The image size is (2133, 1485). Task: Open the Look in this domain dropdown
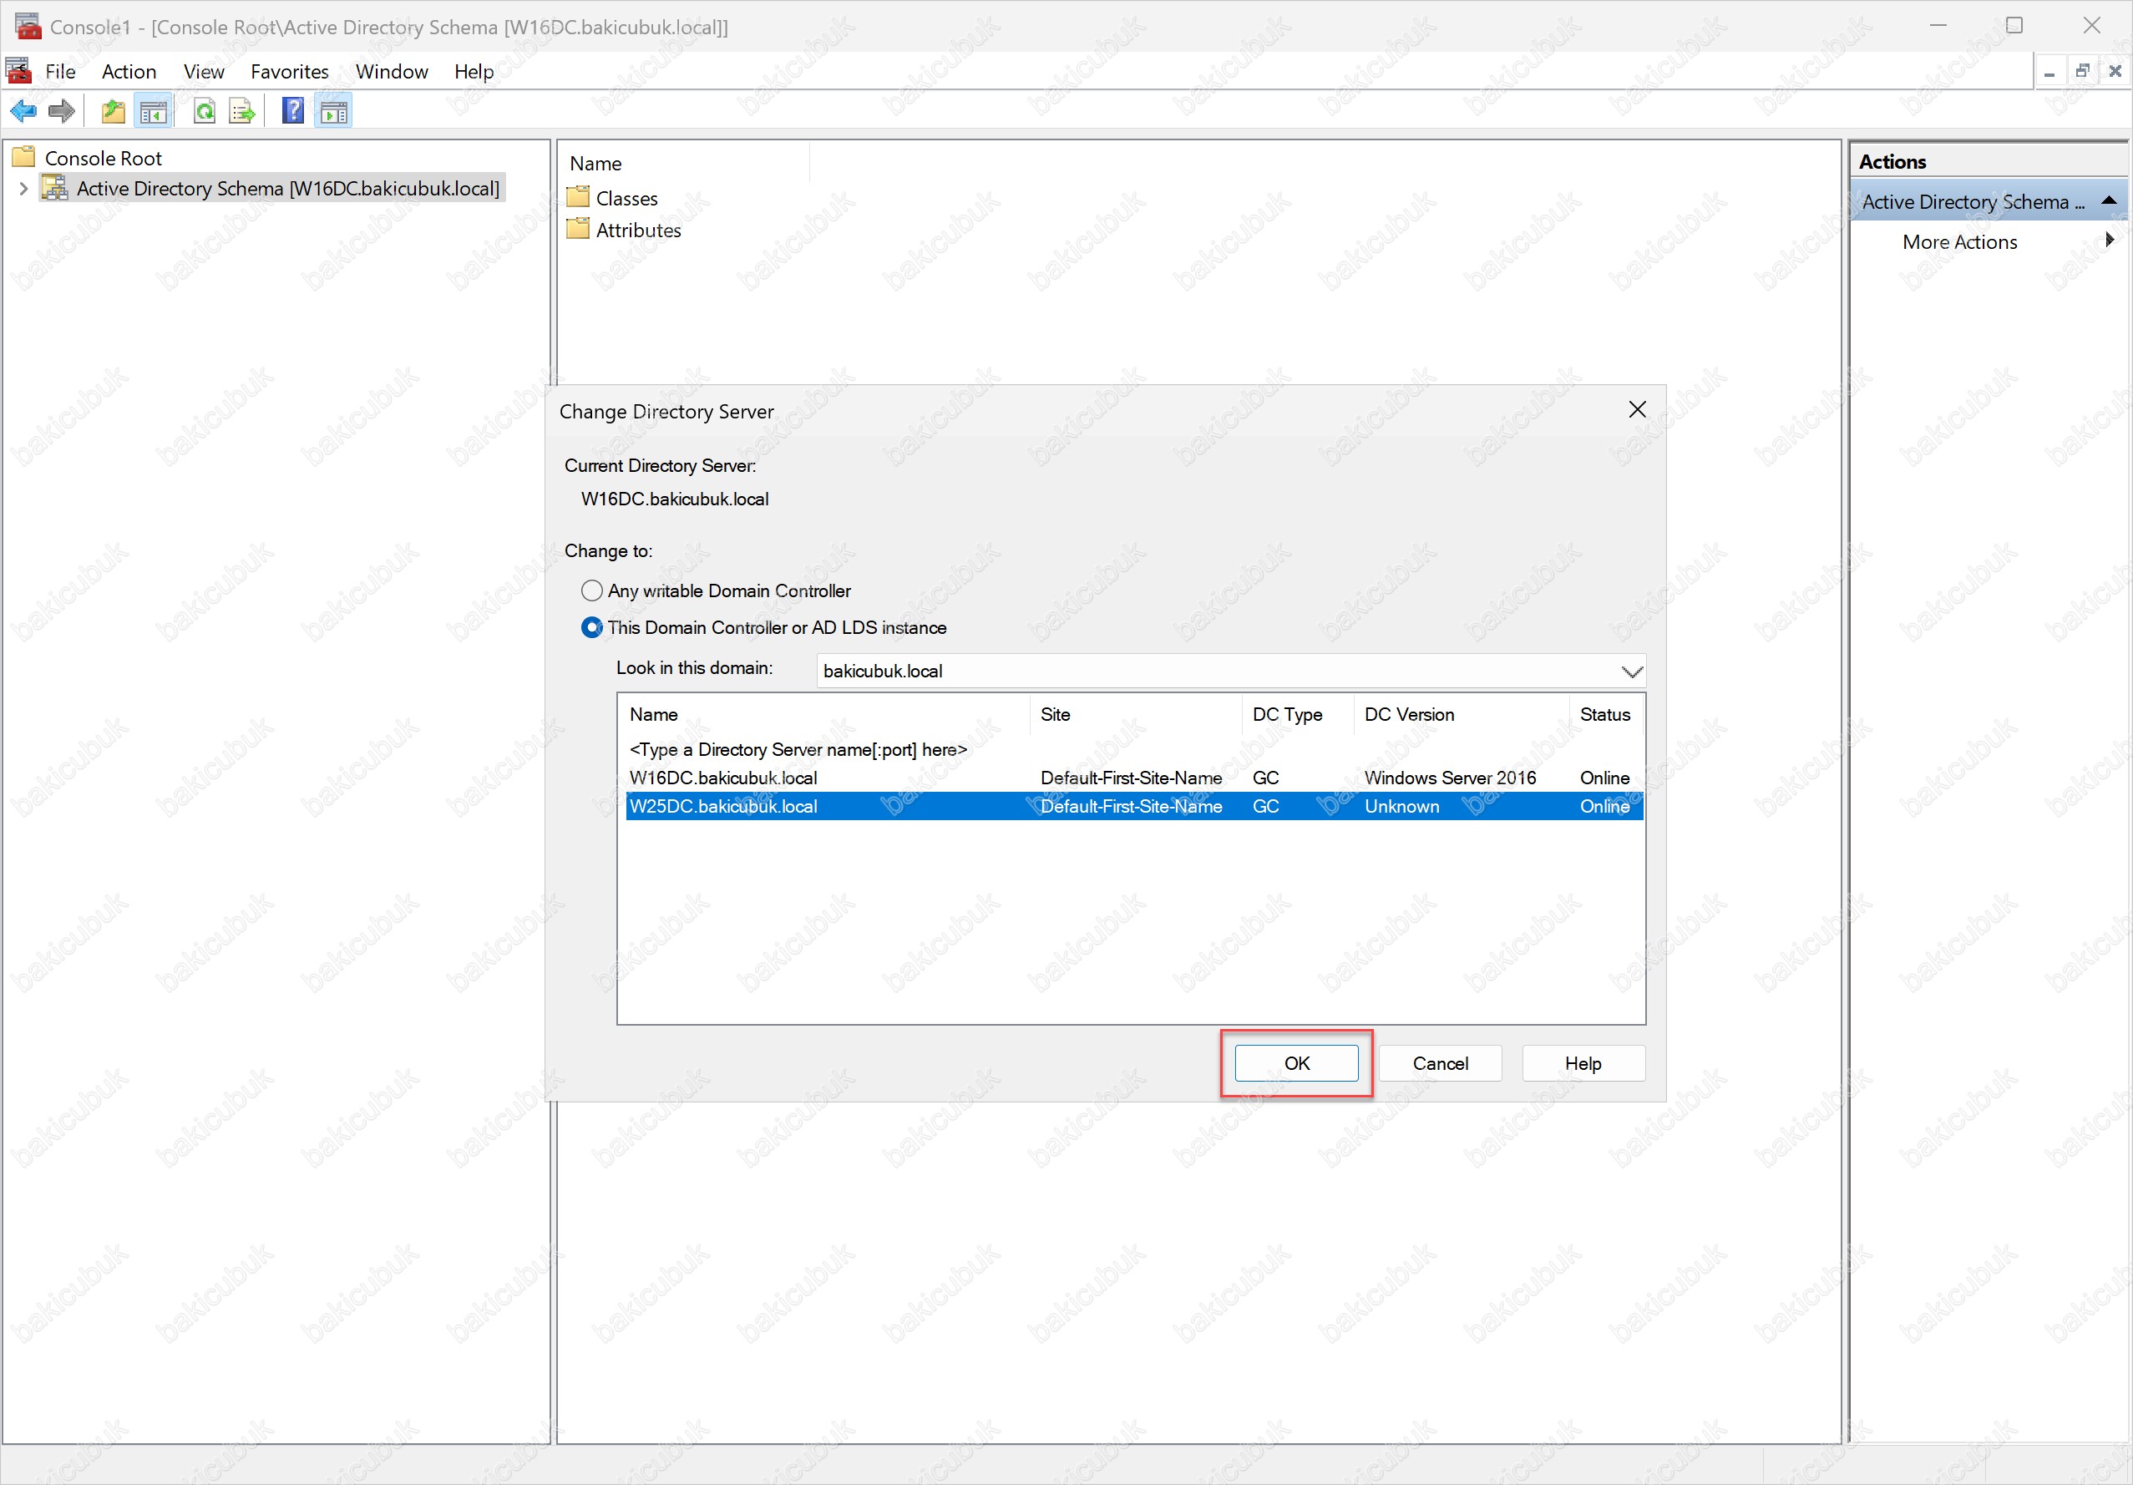[x=1631, y=671]
